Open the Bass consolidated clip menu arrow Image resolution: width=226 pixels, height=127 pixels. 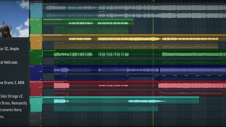(43, 50)
